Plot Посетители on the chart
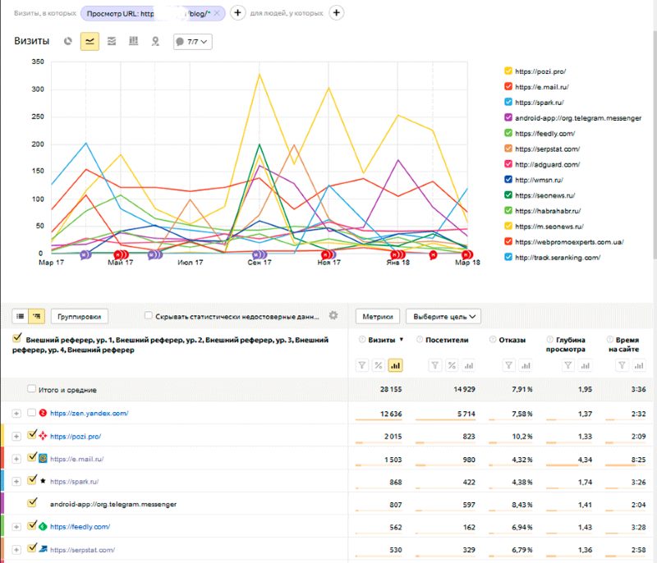This screenshot has height=563, width=657. coord(468,365)
